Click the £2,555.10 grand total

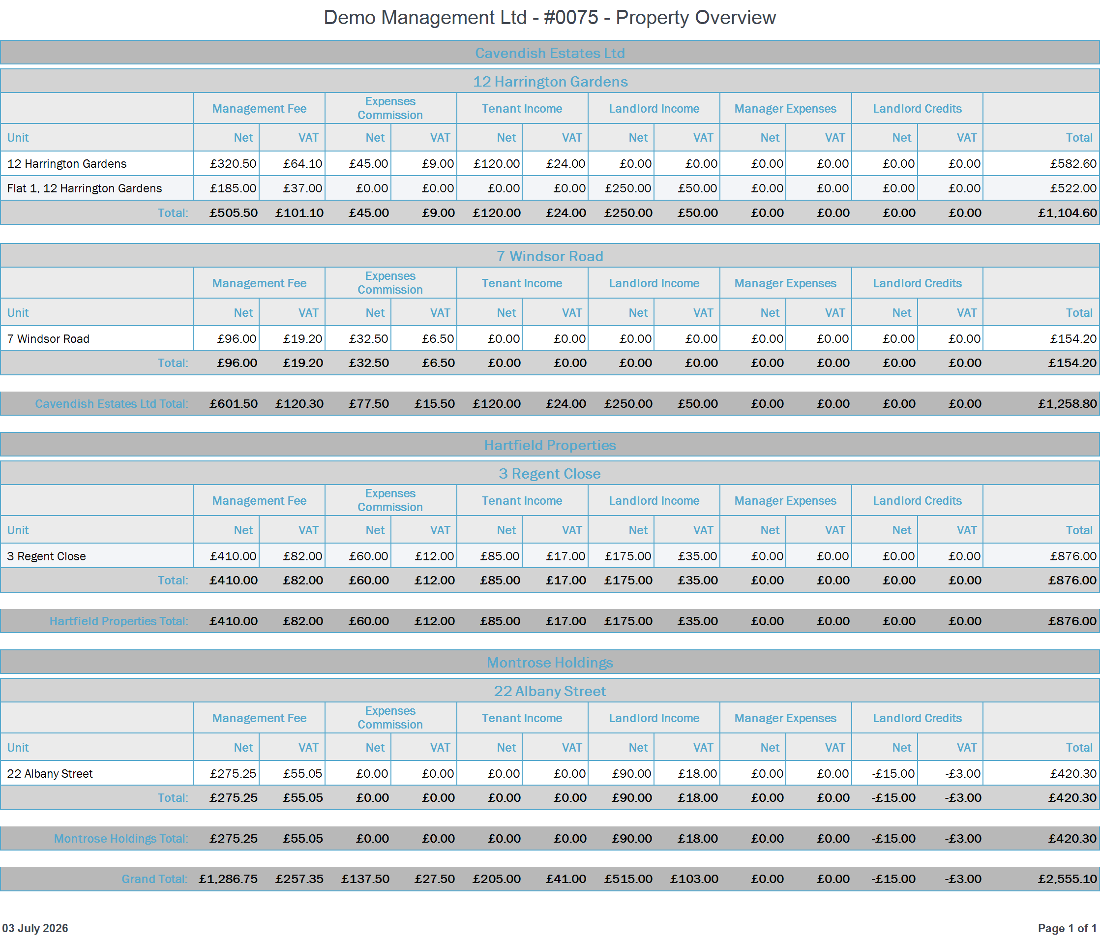point(1067,879)
